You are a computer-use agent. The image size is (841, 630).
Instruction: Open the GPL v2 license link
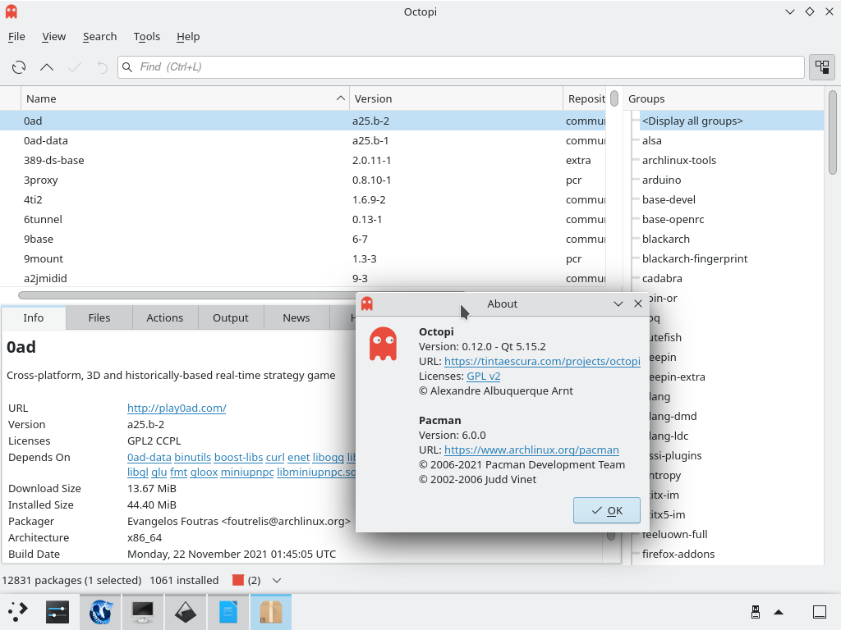(x=483, y=376)
